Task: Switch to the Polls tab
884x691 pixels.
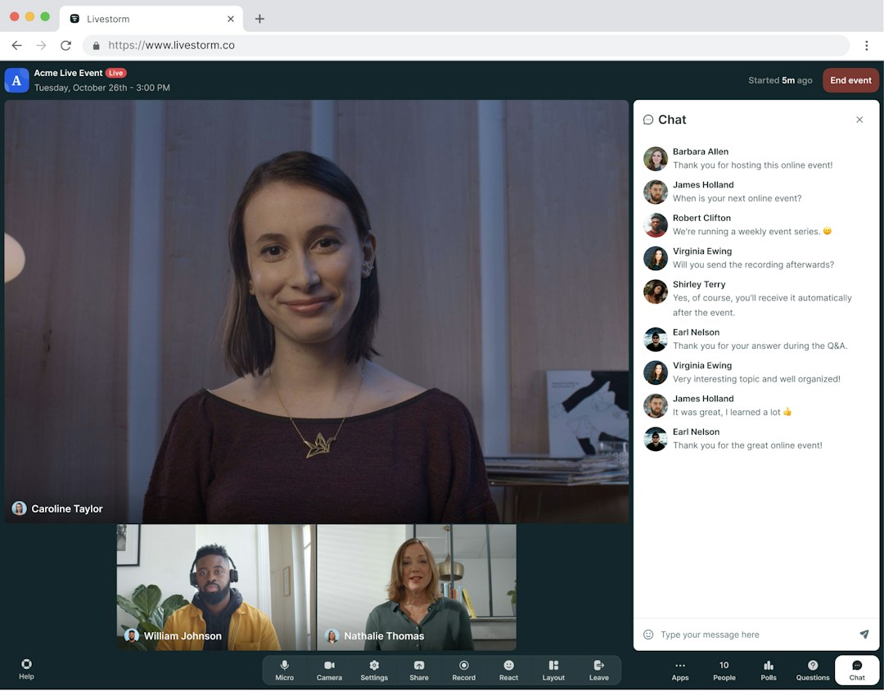Action: (x=769, y=671)
